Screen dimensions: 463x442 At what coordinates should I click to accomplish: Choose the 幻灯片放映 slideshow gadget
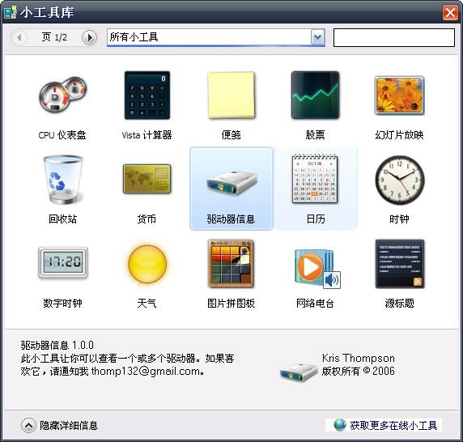coord(399,95)
